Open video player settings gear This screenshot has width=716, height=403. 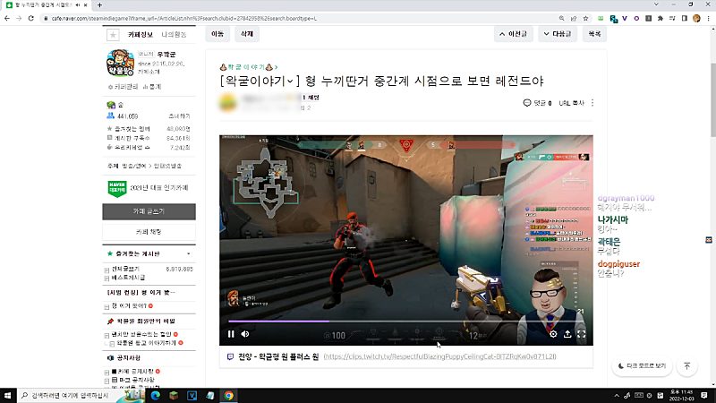click(553, 334)
